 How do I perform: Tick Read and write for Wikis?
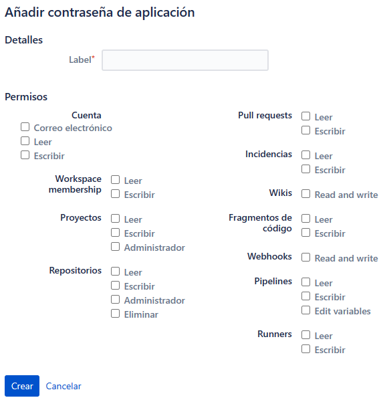306,194
